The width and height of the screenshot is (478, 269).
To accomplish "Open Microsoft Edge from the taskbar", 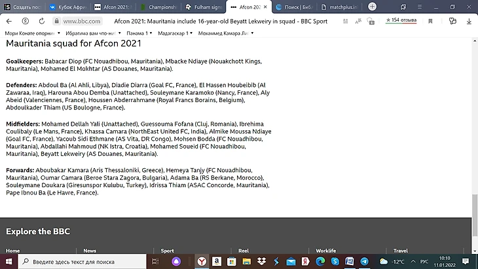I will click(320, 261).
